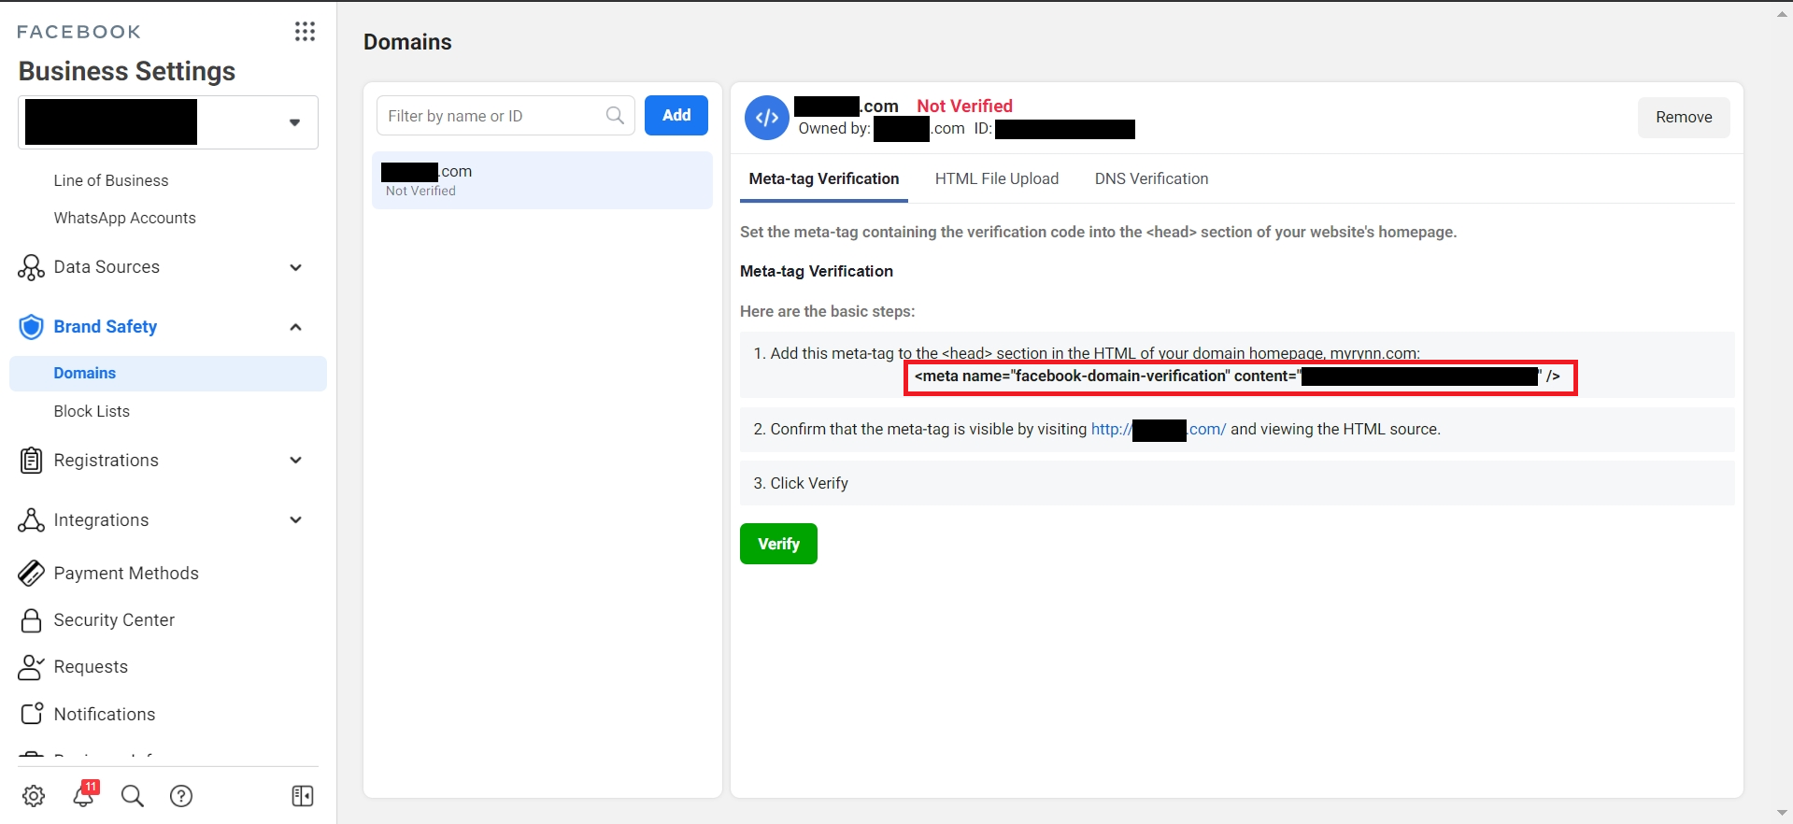Click the scrollbar down arrow
Viewport: 1793px width, 824px height.
coord(1782,813)
